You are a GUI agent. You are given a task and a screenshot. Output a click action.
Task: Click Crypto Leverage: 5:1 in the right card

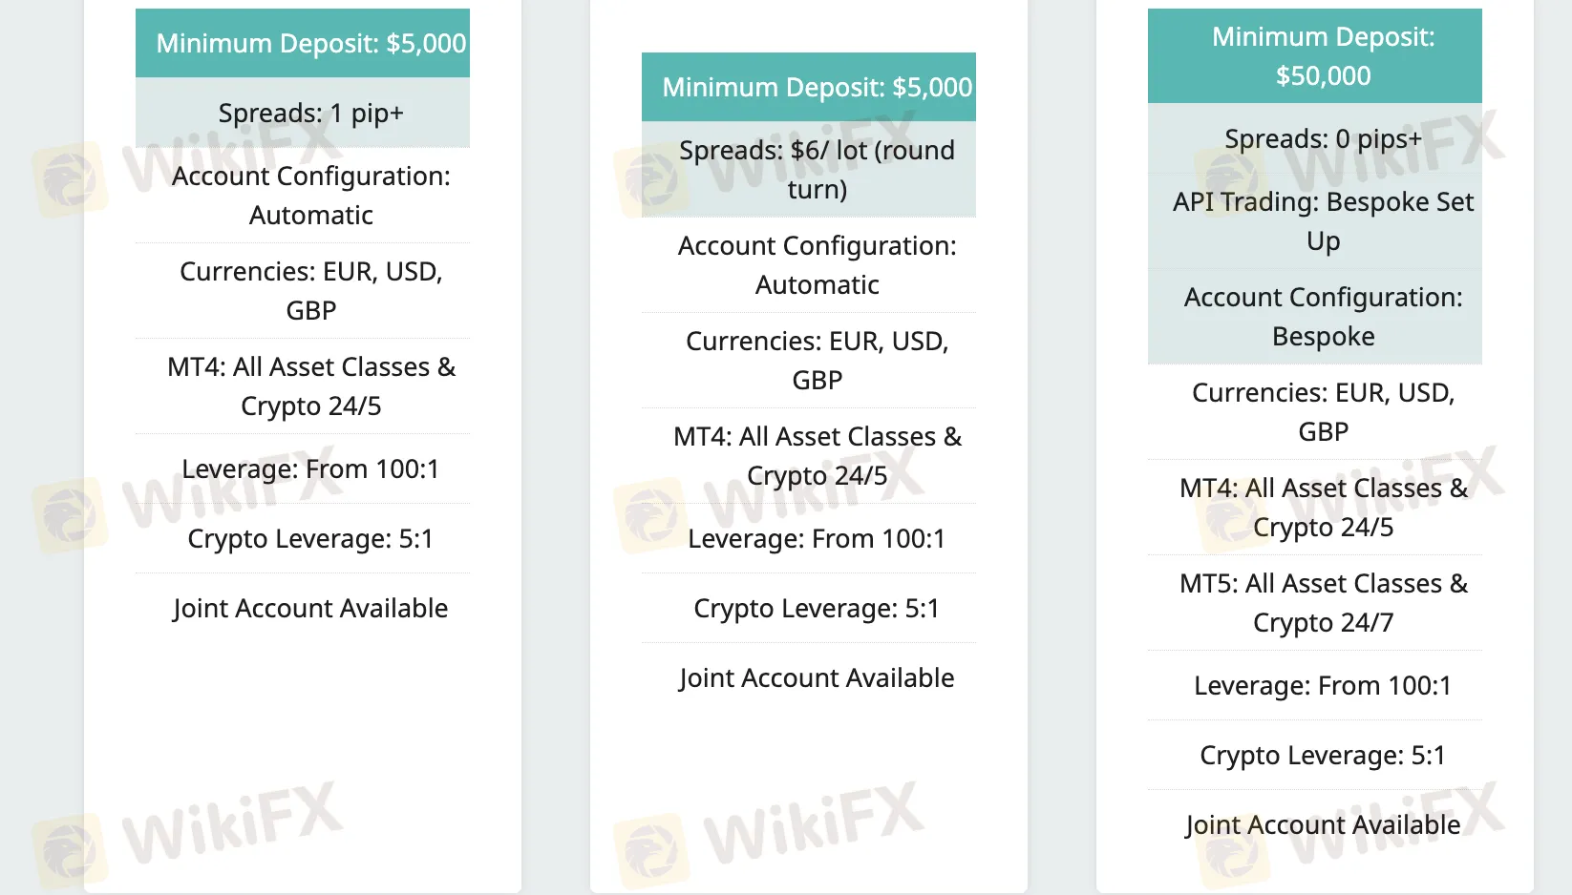click(1323, 755)
